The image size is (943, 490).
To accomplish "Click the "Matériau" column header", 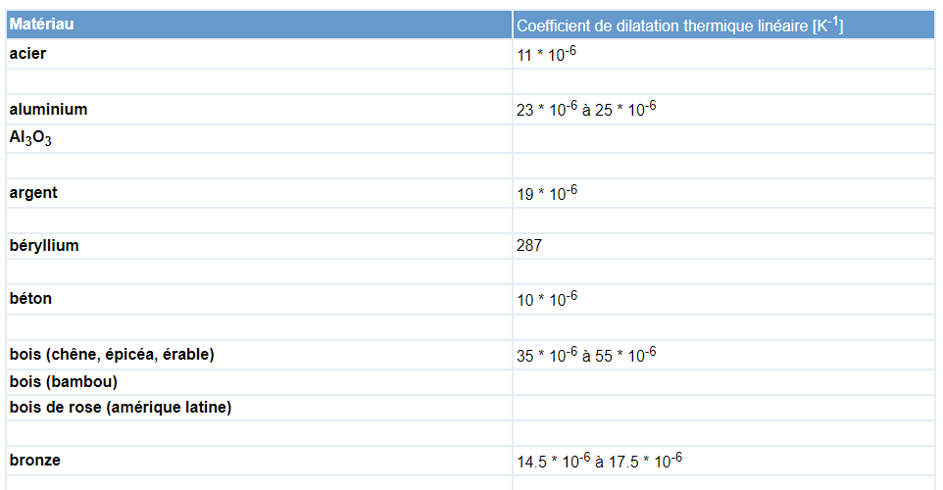I will pos(42,24).
